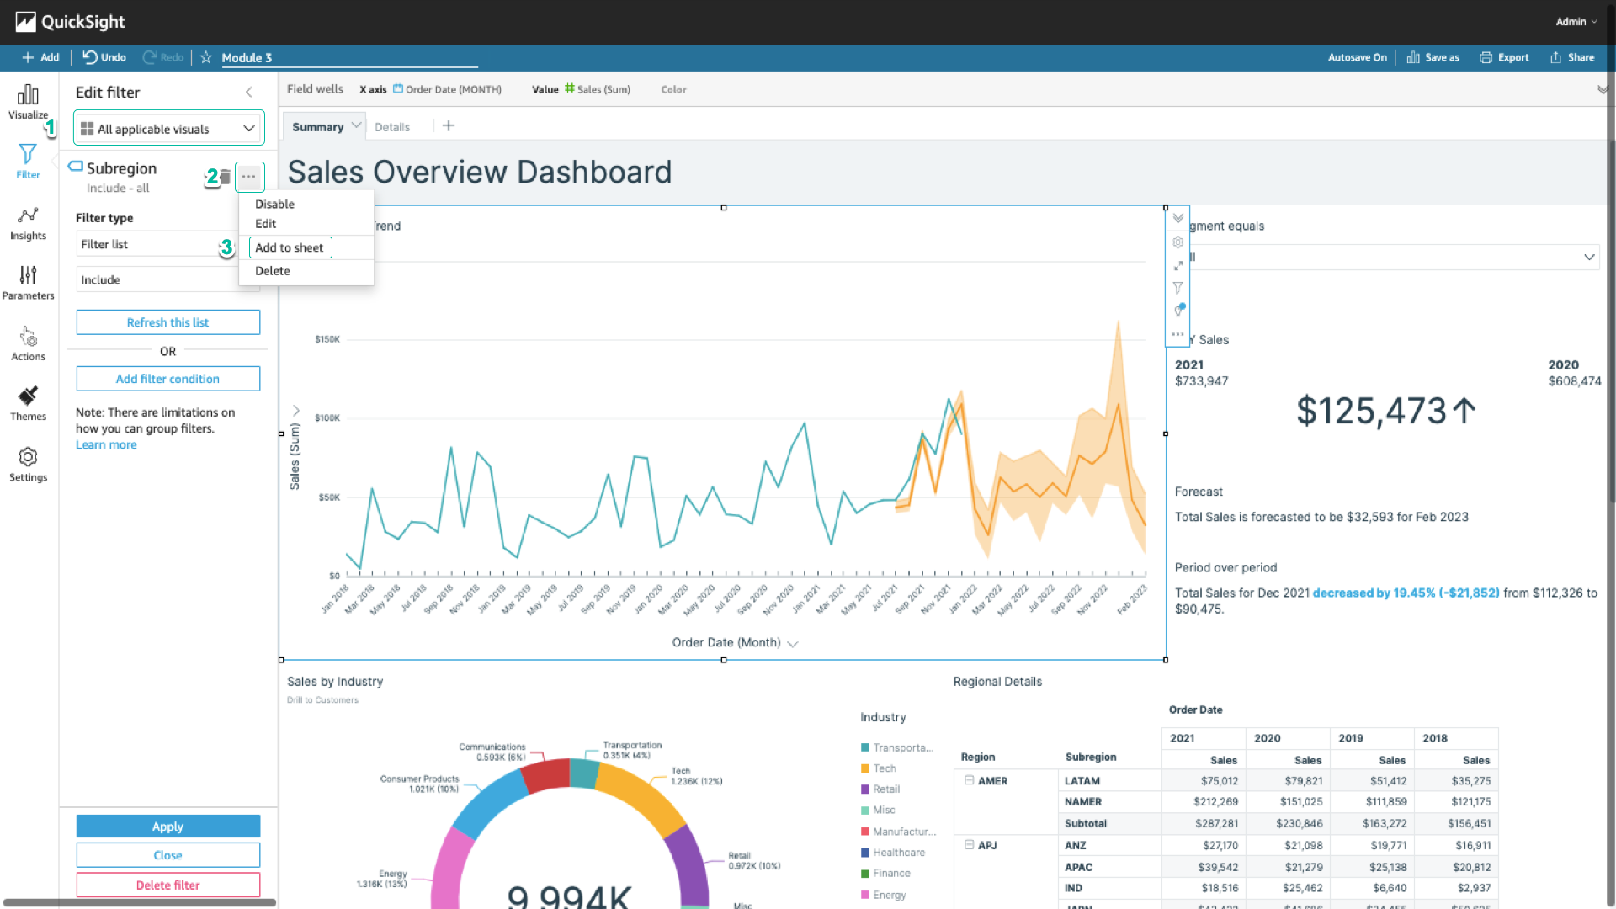The height and width of the screenshot is (909, 1616).
Task: Open the Settings pane
Action: (28, 465)
